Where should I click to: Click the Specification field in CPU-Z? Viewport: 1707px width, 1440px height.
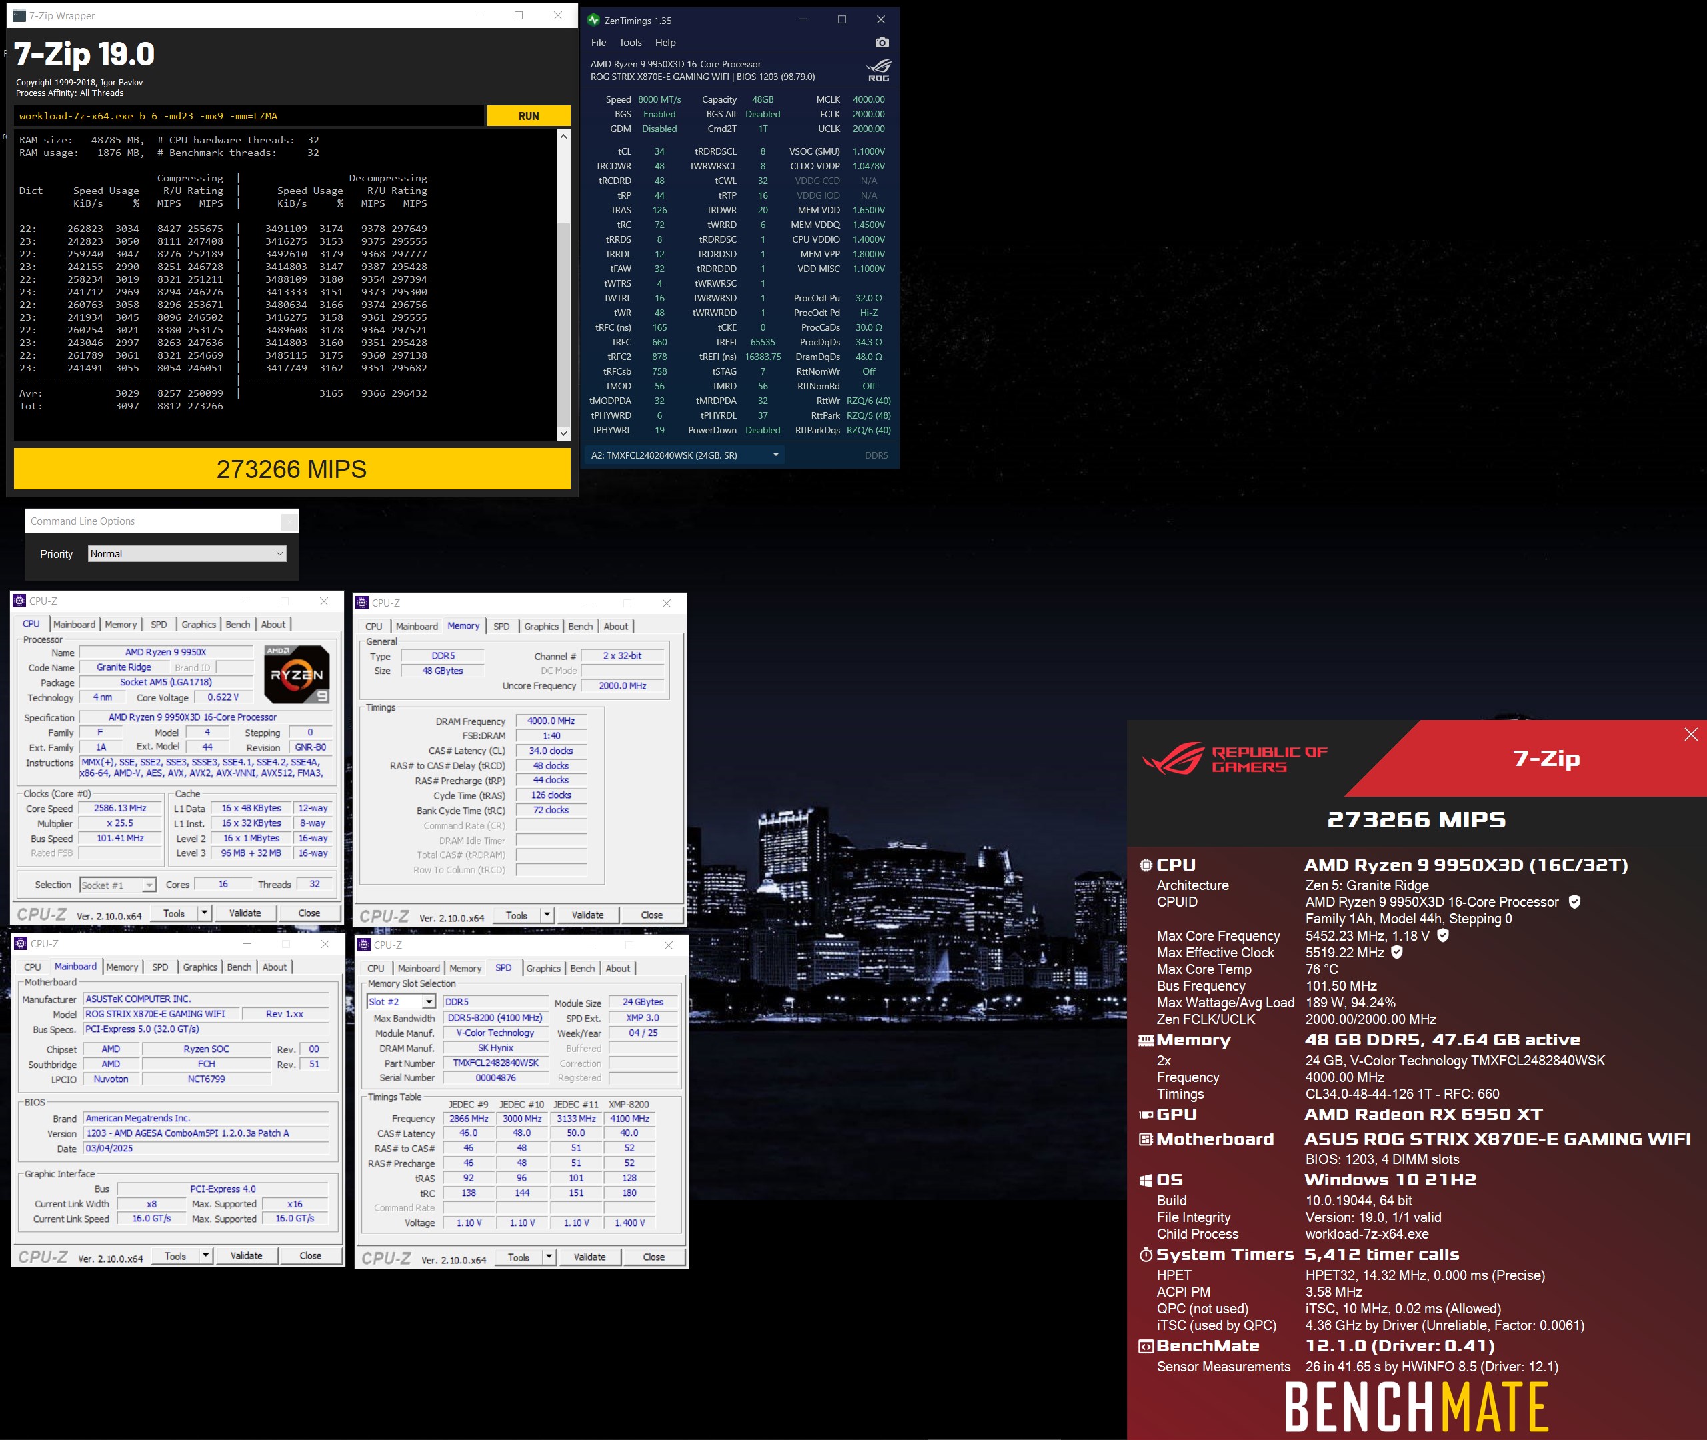pyautogui.click(x=207, y=717)
